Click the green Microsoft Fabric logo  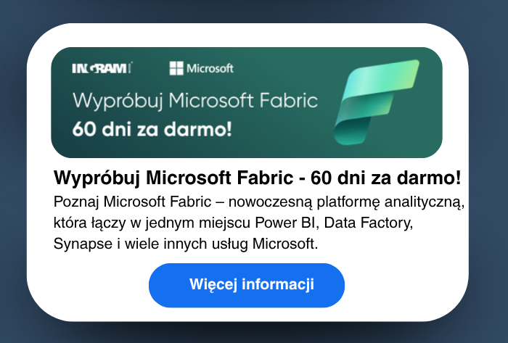[x=374, y=102]
